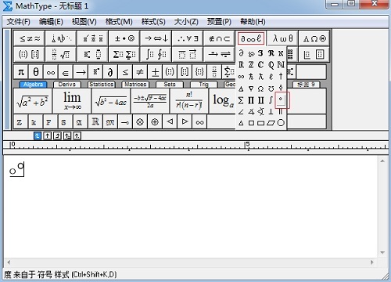
Task: Open the lowercase Greek palette (λωθ)
Action: [x=283, y=38]
